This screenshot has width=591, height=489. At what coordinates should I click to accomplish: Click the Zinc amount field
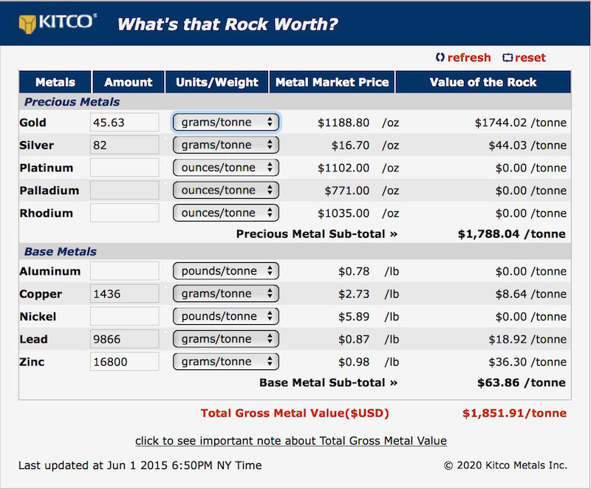(124, 362)
